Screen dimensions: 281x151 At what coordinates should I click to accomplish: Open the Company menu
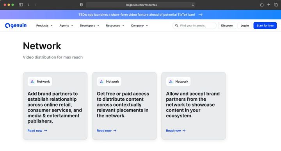tap(139, 26)
